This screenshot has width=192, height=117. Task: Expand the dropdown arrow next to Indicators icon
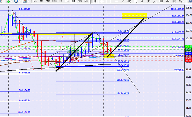coord(11,1)
